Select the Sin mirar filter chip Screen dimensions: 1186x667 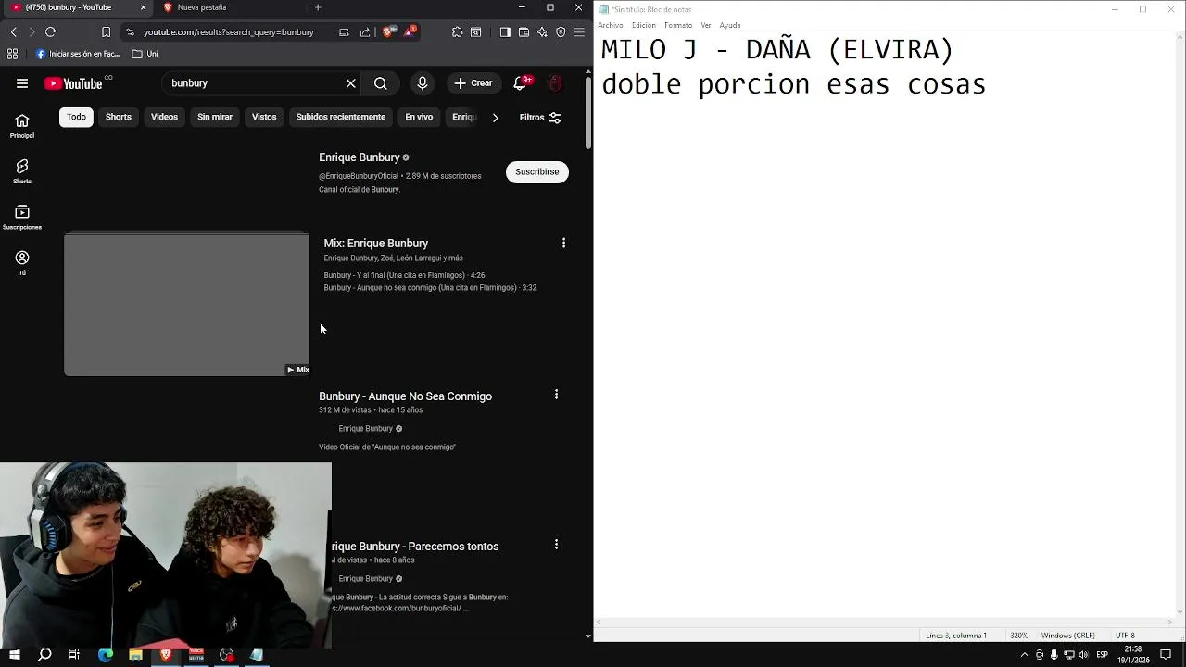point(215,117)
